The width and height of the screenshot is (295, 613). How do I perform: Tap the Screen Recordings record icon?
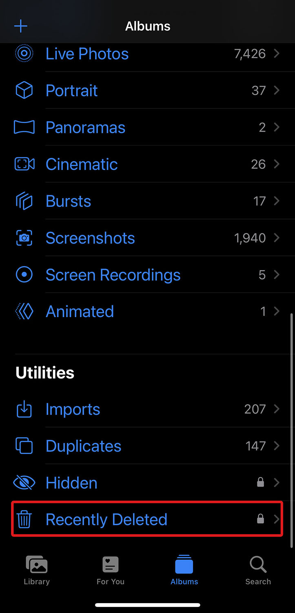point(24,275)
